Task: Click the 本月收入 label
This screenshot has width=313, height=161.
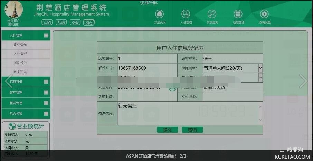Action: pos(12,148)
